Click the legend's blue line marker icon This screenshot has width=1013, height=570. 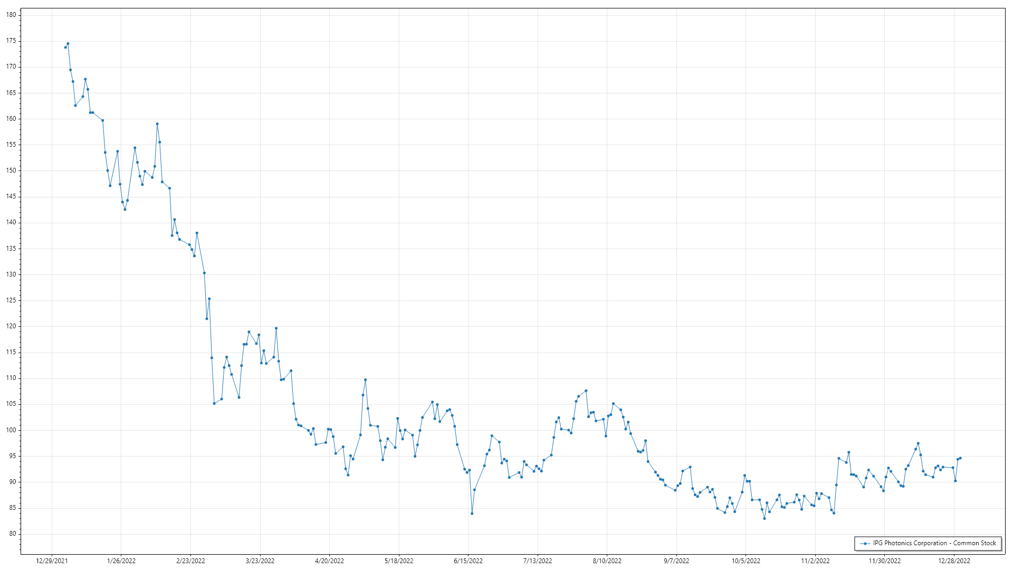(865, 543)
